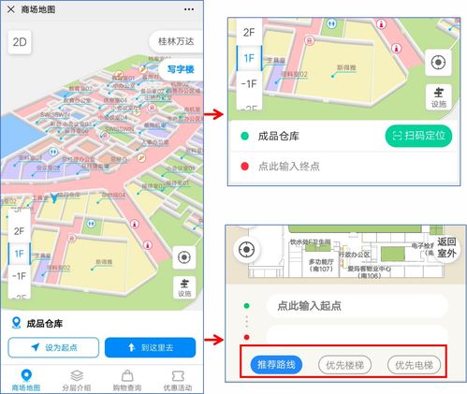This screenshot has height=394, width=467.
Task: Open the 分层介绍 bottom tab
Action: click(77, 380)
